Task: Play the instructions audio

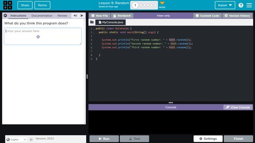Action: (x=82, y=15)
